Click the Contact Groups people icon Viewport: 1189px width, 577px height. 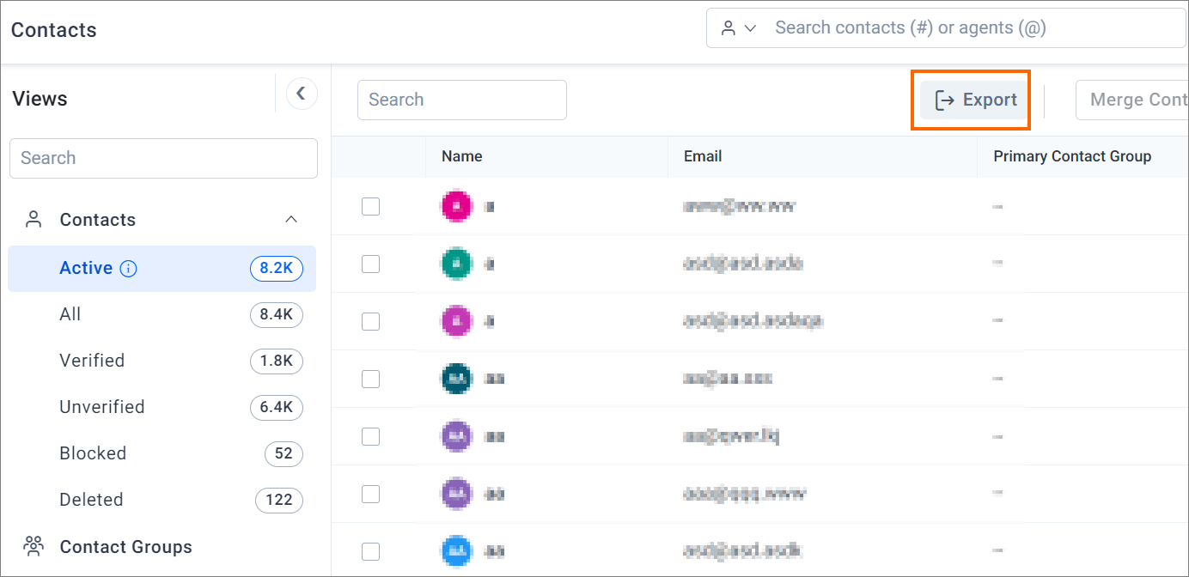click(x=34, y=546)
